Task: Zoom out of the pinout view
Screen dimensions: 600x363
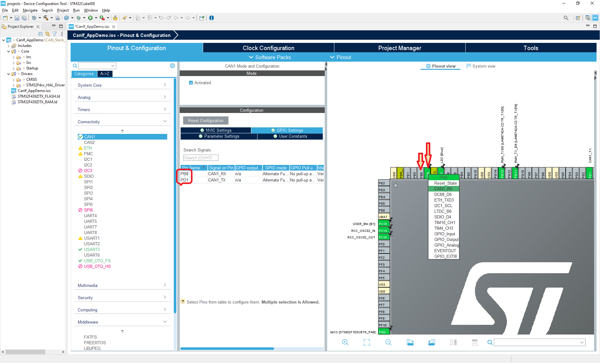Action: pos(388,342)
